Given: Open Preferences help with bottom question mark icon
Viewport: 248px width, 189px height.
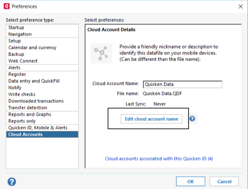Looking at the screenshot, I should pos(12,182).
